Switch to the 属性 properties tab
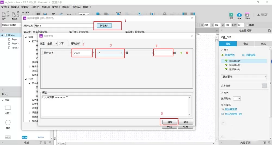Viewport: 272px width, 145px height. 228,44
